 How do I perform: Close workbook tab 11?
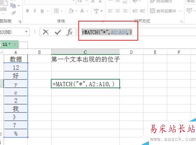click(x=15, y=45)
